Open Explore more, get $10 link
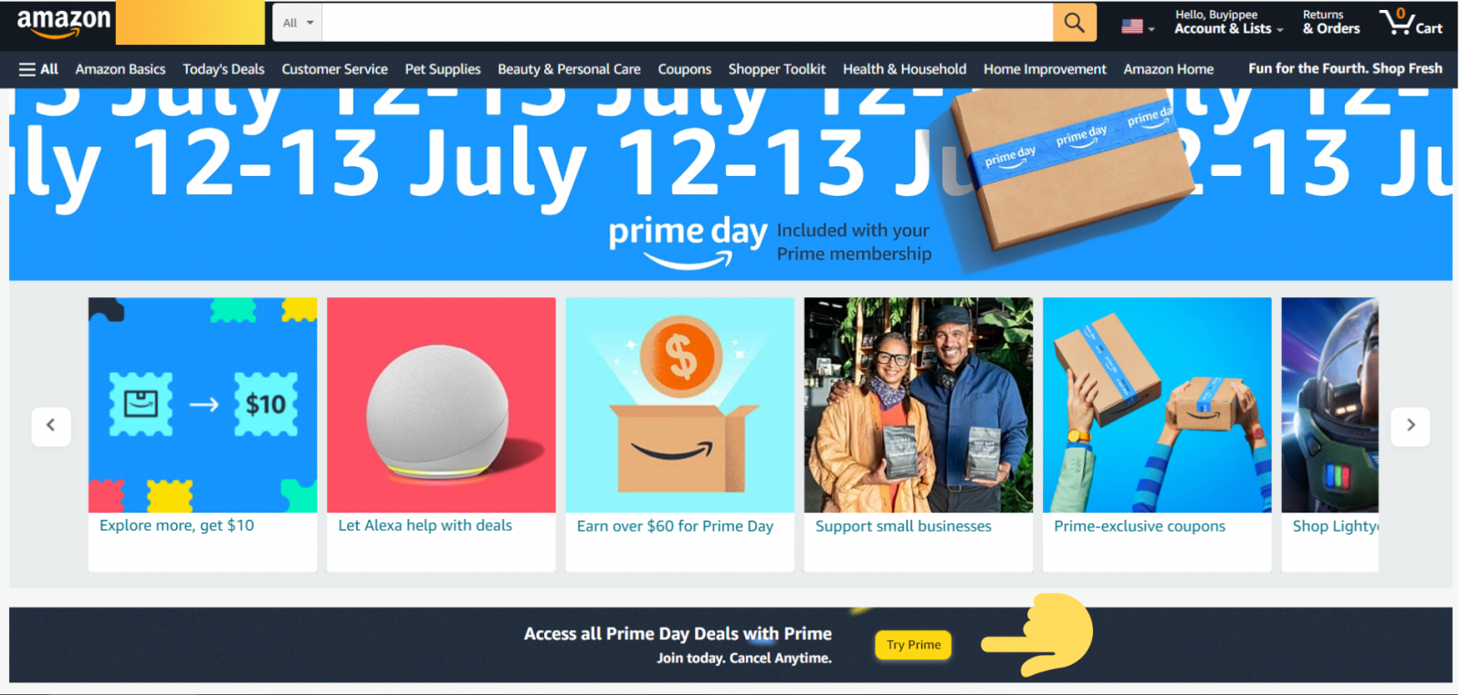 click(x=177, y=525)
